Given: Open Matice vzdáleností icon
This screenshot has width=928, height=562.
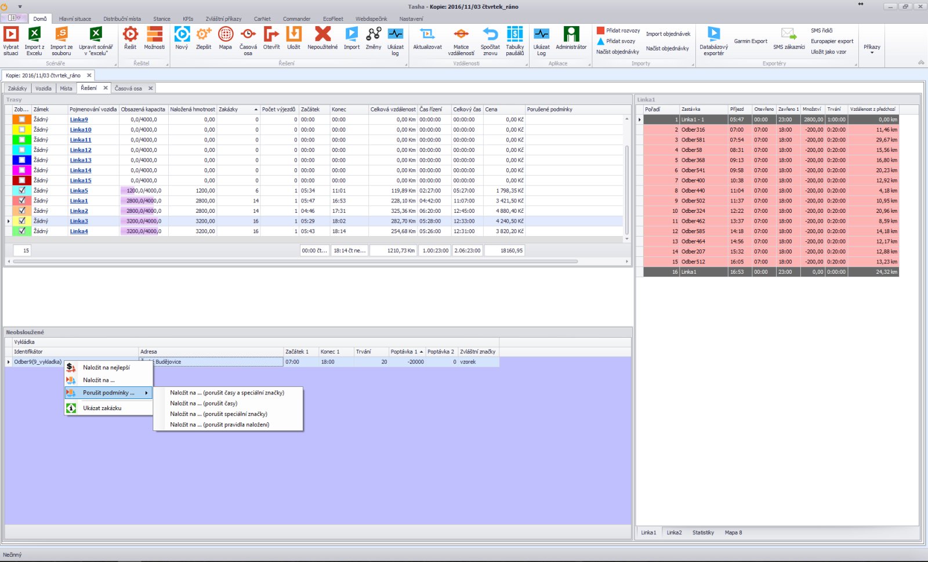Looking at the screenshot, I should pyautogui.click(x=461, y=34).
